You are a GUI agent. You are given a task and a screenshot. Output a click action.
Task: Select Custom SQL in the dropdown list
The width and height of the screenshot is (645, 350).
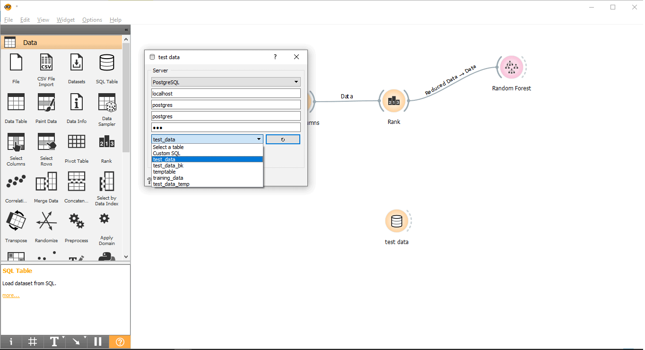coord(166,153)
